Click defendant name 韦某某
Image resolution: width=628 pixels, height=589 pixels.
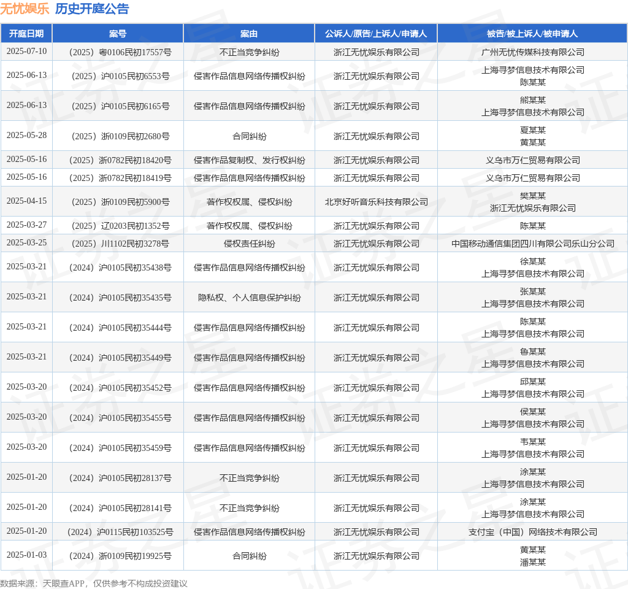pyautogui.click(x=533, y=442)
